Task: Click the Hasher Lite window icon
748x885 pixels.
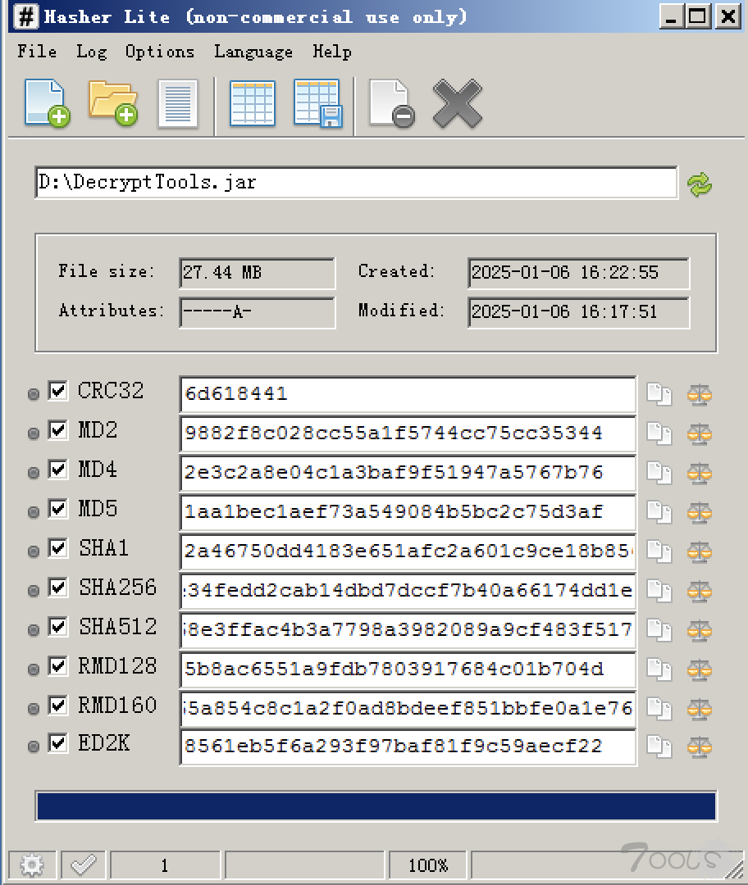Action: pyautogui.click(x=25, y=16)
